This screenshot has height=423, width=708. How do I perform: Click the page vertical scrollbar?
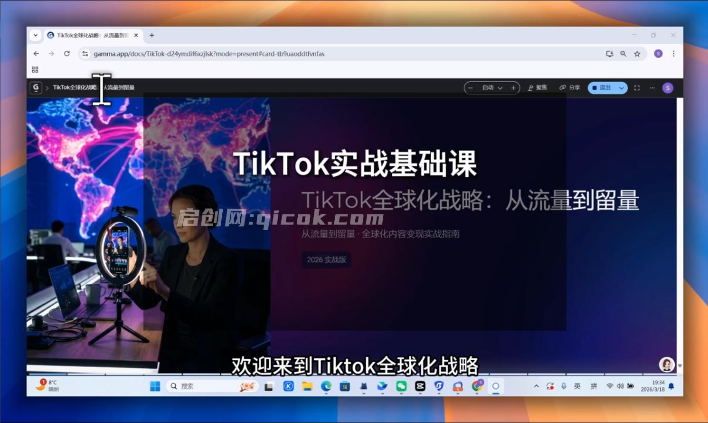coord(680,233)
